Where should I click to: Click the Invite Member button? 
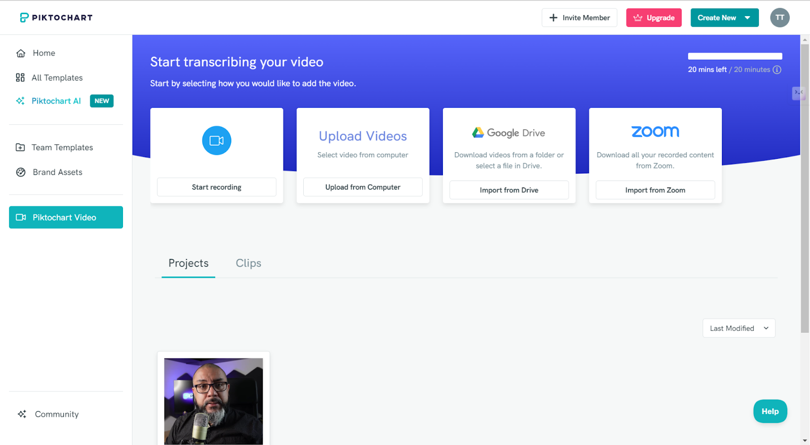click(580, 18)
